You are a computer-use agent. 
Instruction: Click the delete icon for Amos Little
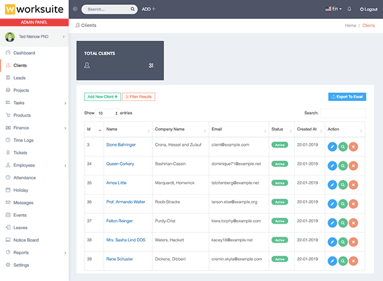(353, 185)
